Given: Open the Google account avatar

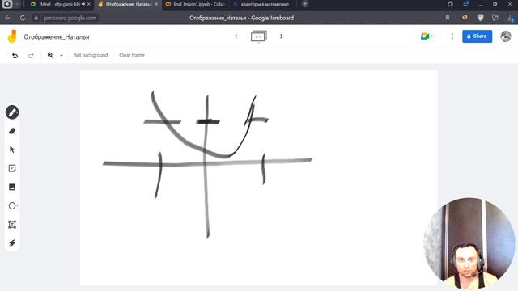Looking at the screenshot, I should click(505, 36).
